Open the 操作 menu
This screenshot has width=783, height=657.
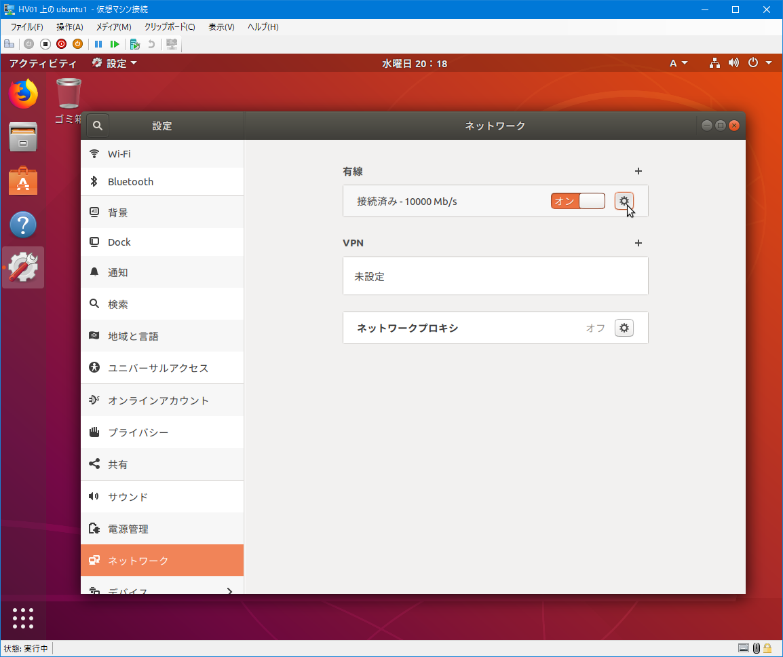coord(69,26)
